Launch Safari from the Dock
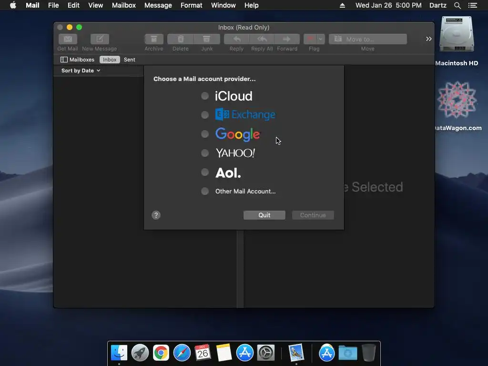Image resolution: width=488 pixels, height=366 pixels. (182, 353)
